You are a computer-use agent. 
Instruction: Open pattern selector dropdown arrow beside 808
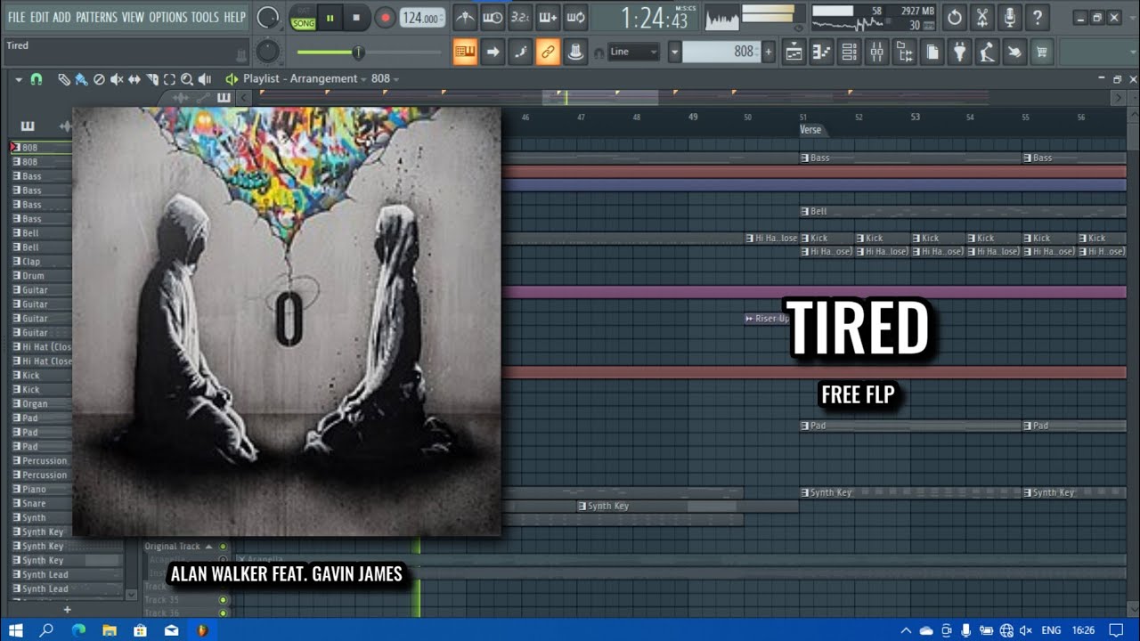tap(675, 53)
